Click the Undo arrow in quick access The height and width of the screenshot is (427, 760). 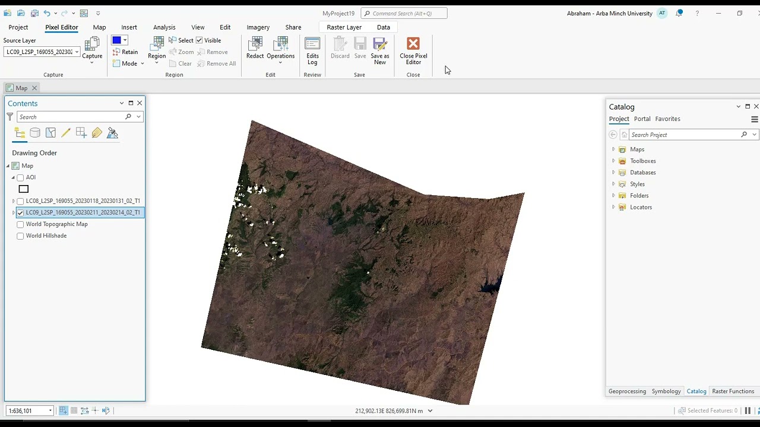[47, 13]
